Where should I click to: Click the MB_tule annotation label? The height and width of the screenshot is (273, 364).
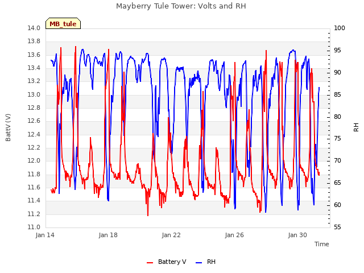[x=63, y=23]
